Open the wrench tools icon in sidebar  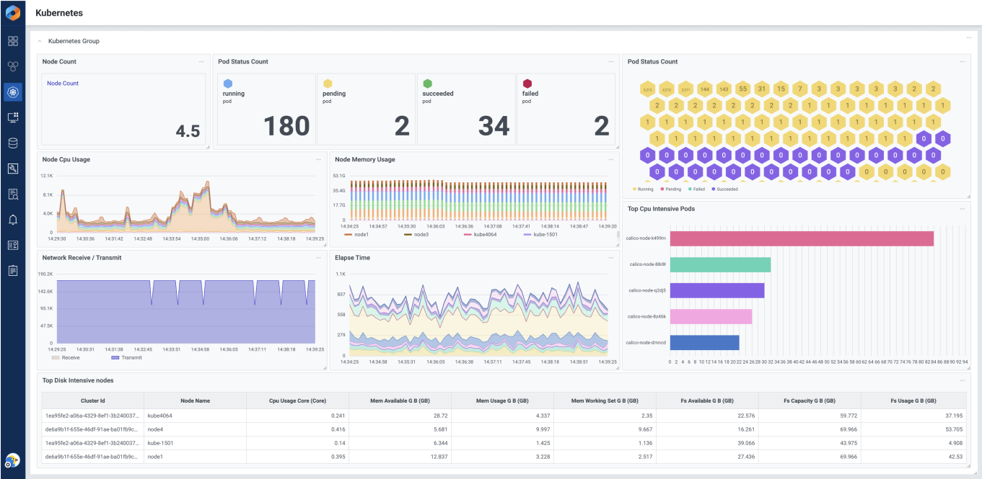coord(12,169)
